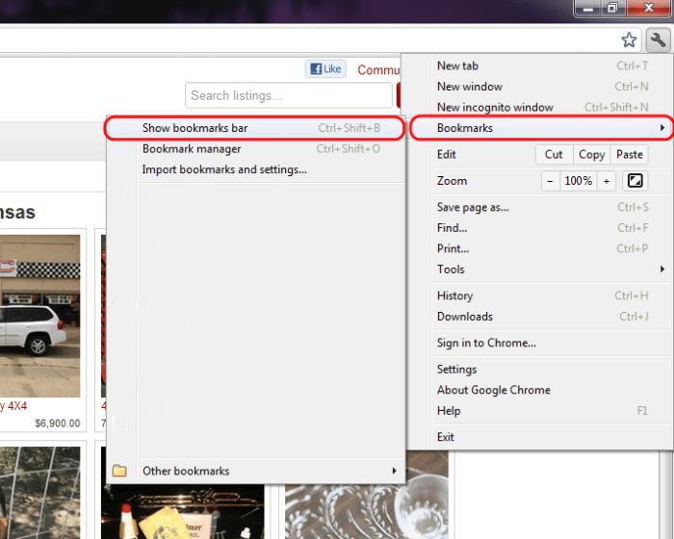Select Import bookmarks and settings
Viewport: 674px width, 539px height.
pyautogui.click(x=224, y=169)
